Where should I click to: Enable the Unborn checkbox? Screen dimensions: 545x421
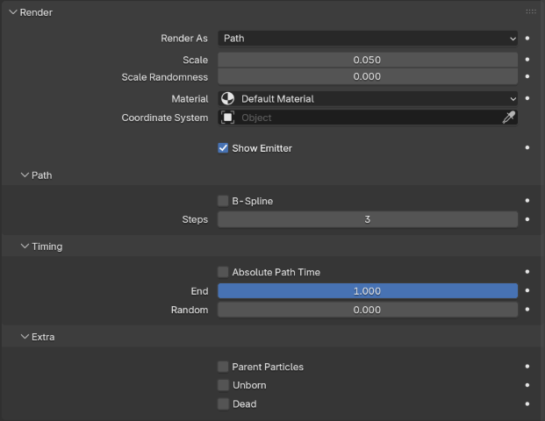(223, 385)
